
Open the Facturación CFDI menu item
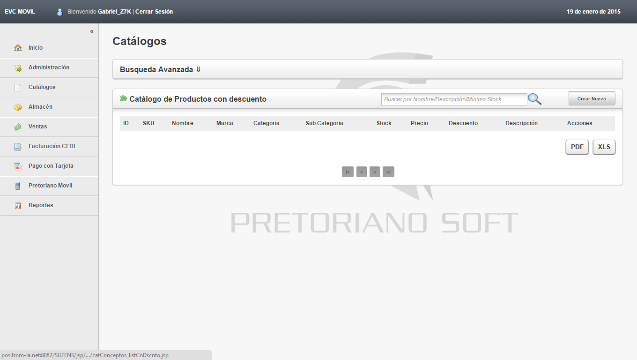click(x=49, y=146)
